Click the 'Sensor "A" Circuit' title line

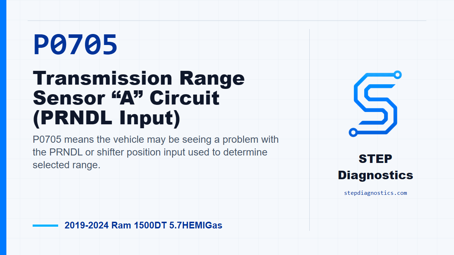point(126,98)
